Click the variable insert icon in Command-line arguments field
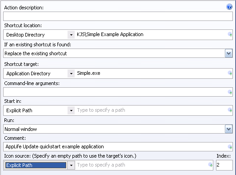 tap(230, 92)
